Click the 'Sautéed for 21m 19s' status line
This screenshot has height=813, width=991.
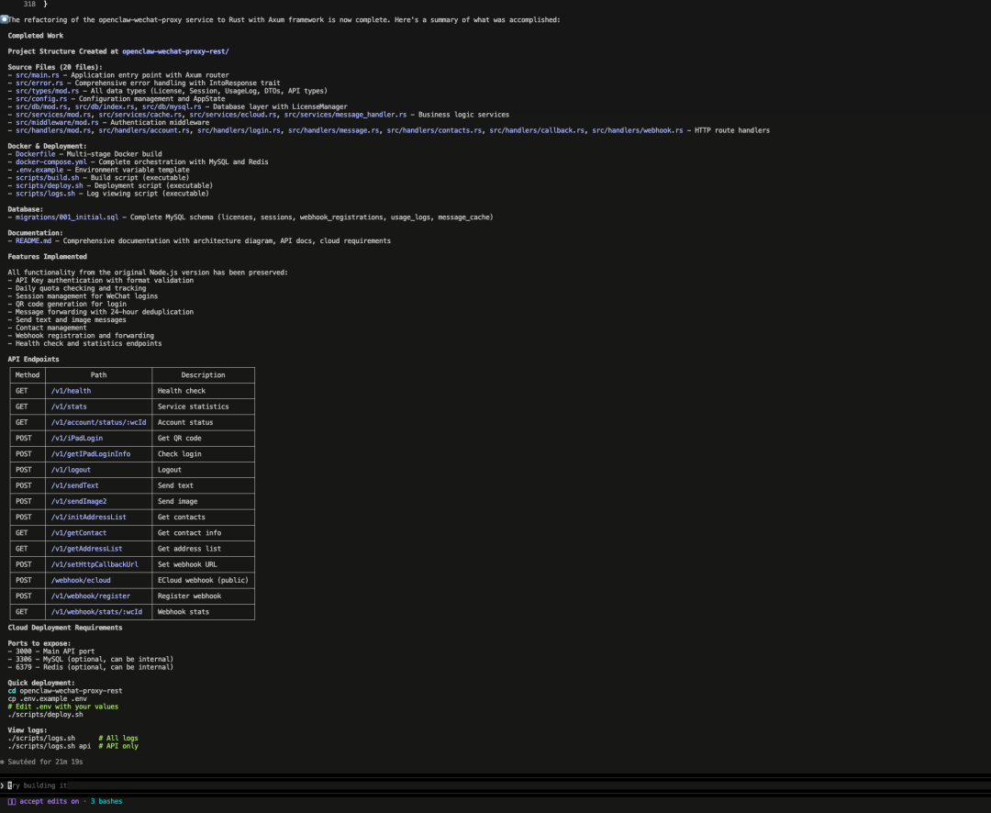click(x=41, y=762)
